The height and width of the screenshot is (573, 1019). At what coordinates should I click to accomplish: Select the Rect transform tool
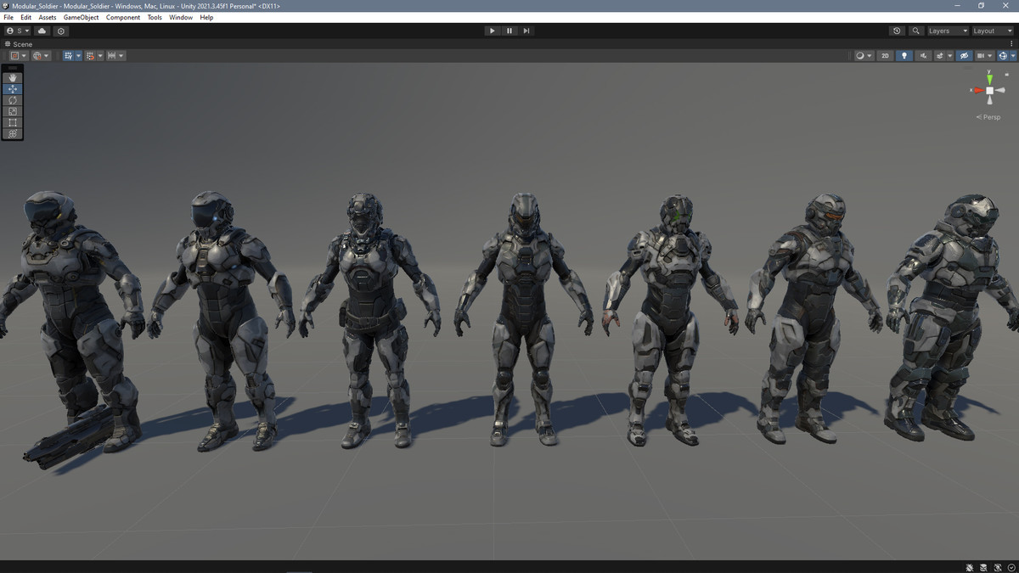click(x=12, y=122)
